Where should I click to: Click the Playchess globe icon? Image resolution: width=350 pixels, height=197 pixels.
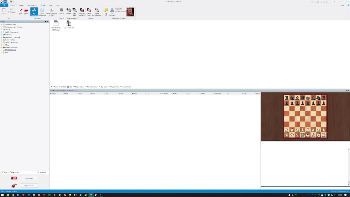14,186
